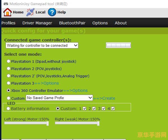This screenshot has height=140, width=168.
Task: Click the blue Help question mark icon
Action: pos(52,12)
